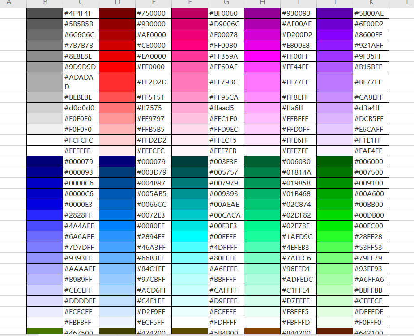
Task: Select the navy swatch beside #000093
Action: tap(45, 172)
